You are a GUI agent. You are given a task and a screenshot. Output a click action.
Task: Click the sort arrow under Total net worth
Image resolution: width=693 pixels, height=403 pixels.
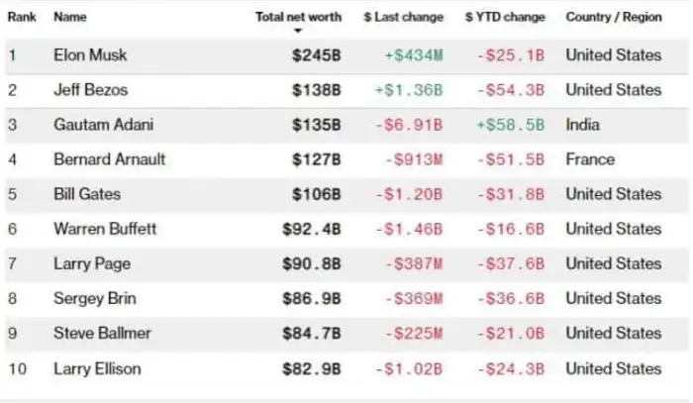(x=298, y=31)
